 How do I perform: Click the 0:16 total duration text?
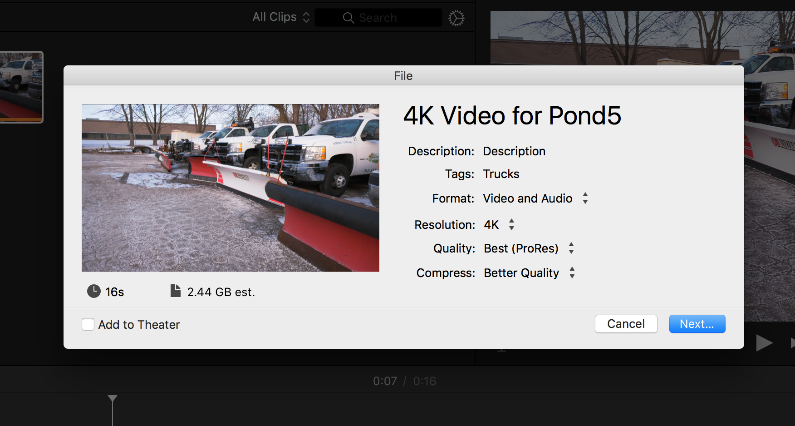pos(424,381)
